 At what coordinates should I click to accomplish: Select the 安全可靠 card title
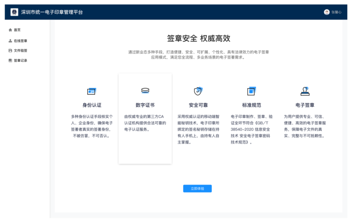(x=198, y=105)
